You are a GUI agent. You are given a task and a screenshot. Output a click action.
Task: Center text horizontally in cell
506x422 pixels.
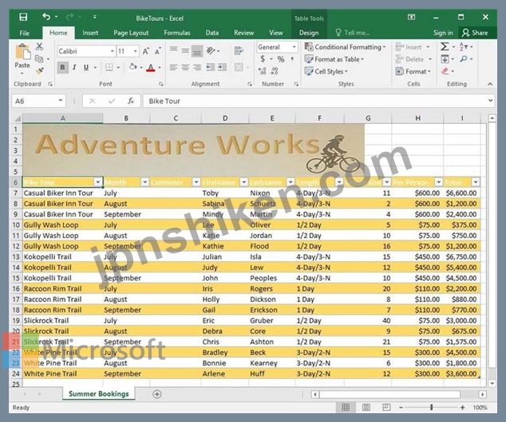tap(185, 67)
